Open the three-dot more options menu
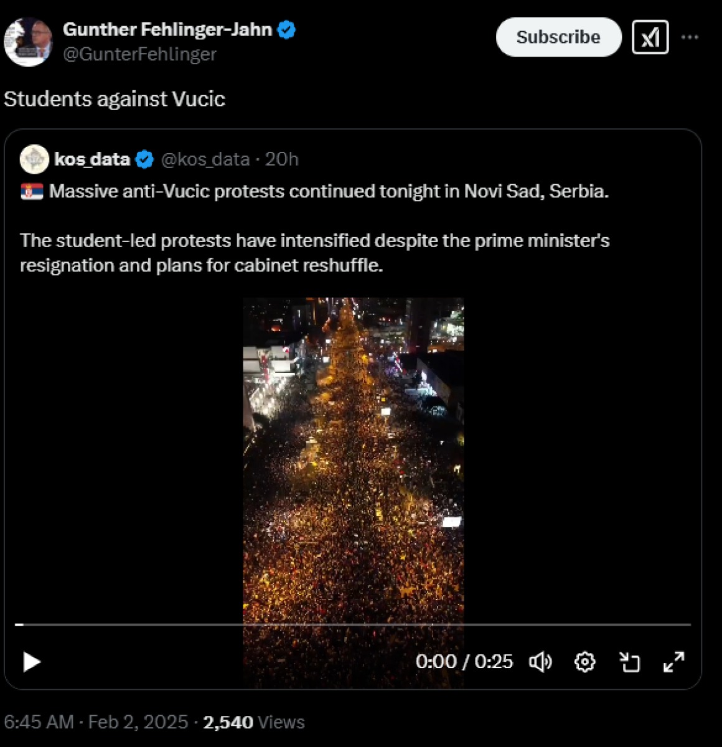Viewport: 722px width, 747px height. coord(690,37)
